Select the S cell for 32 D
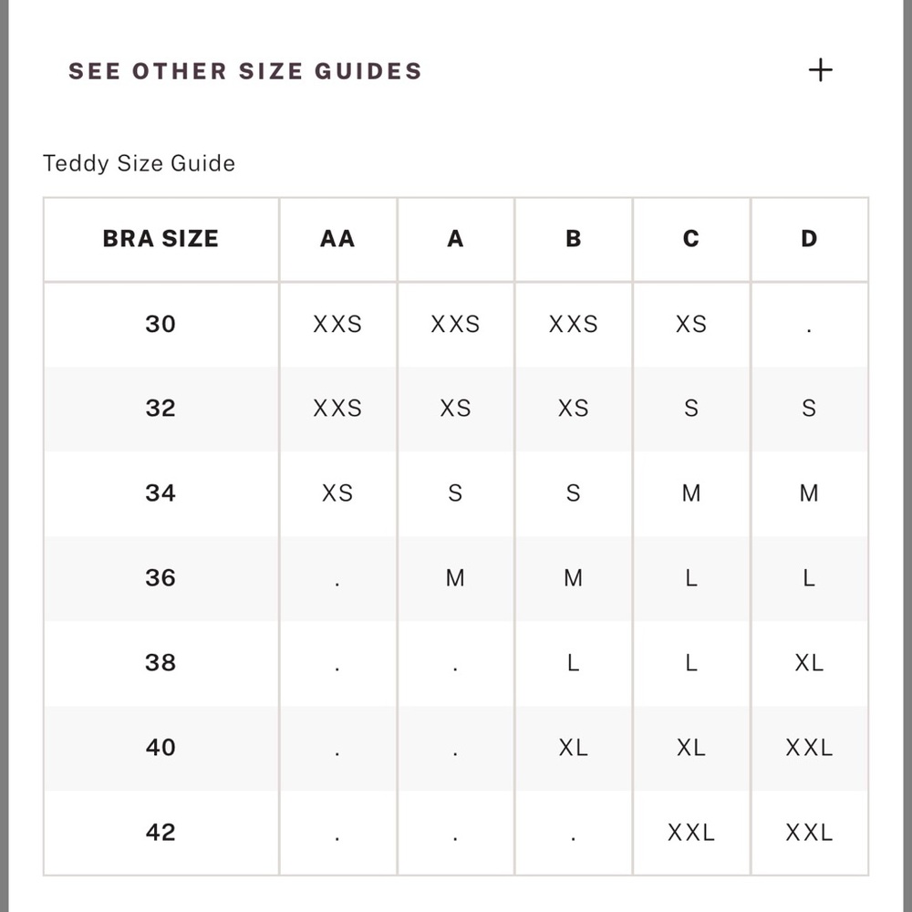 [x=809, y=409]
